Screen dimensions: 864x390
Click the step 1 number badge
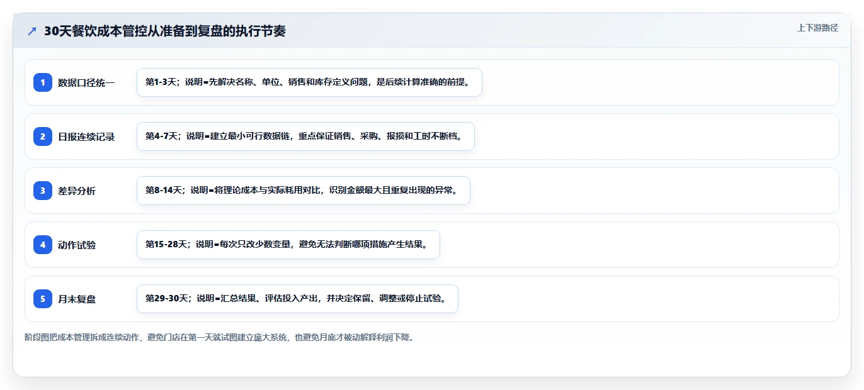pyautogui.click(x=43, y=82)
